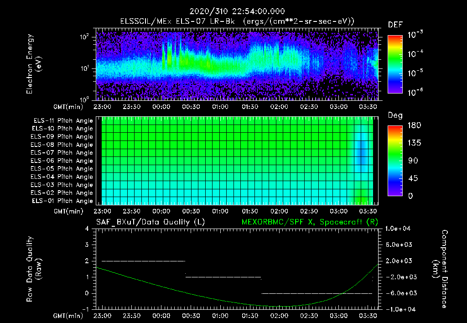The width and height of the screenshot is (467, 323).
Task: Select the ELSSCIL/MEx ELS-07 LR-Bk title
Action: (177, 21)
